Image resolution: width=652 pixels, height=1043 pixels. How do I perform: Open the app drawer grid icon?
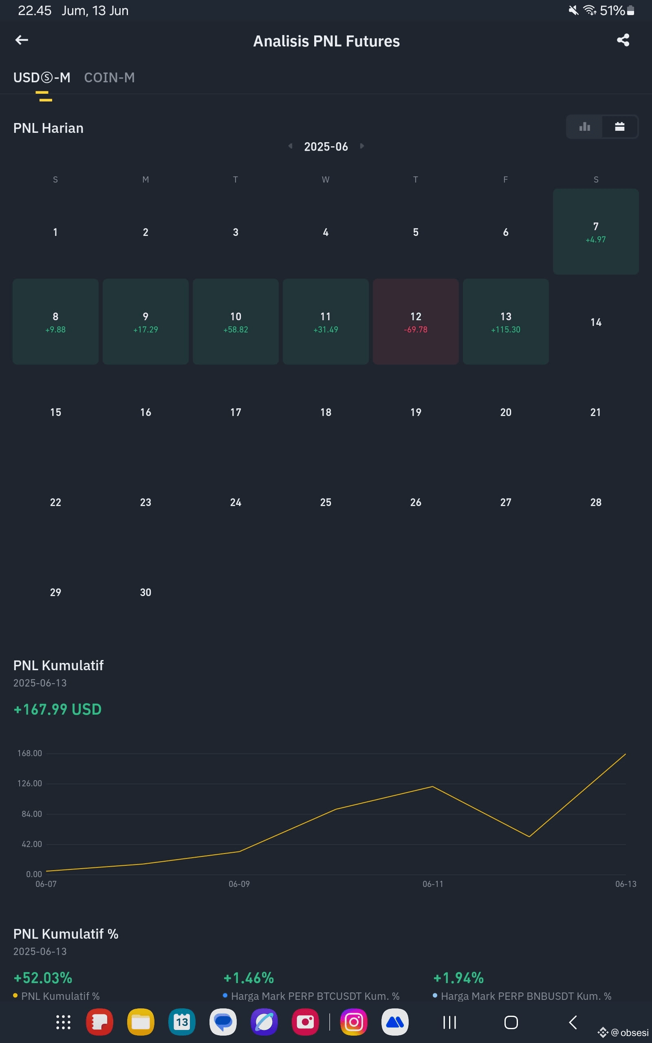pyautogui.click(x=64, y=1022)
